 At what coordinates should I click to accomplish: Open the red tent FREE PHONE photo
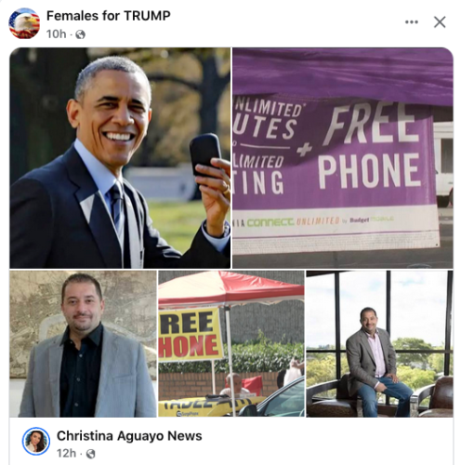click(x=231, y=344)
